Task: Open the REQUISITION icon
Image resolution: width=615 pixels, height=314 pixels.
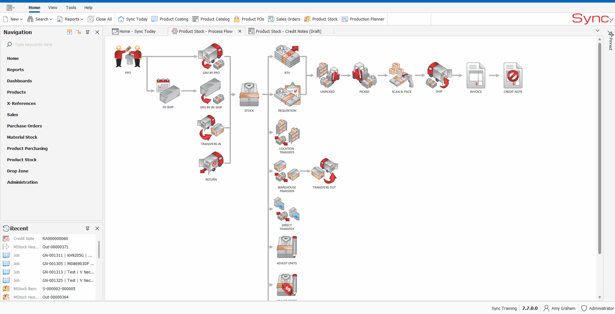Action: coord(287,95)
